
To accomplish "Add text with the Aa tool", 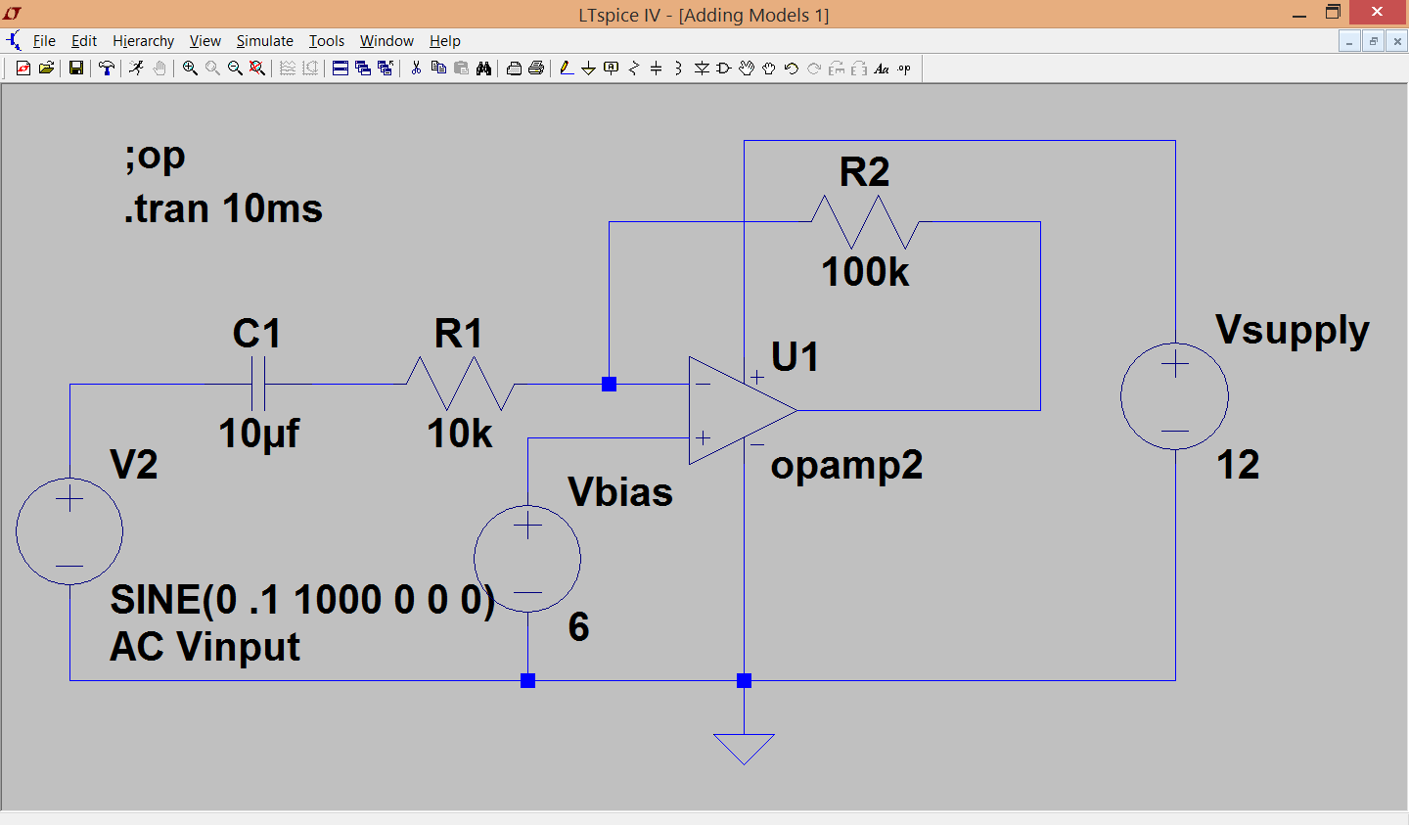I will (x=882, y=68).
